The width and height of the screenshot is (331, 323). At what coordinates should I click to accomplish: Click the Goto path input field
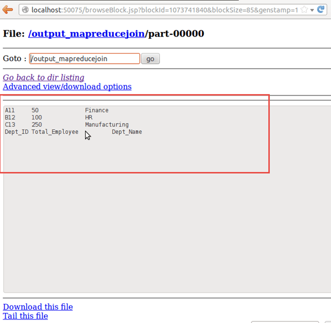[x=84, y=59]
